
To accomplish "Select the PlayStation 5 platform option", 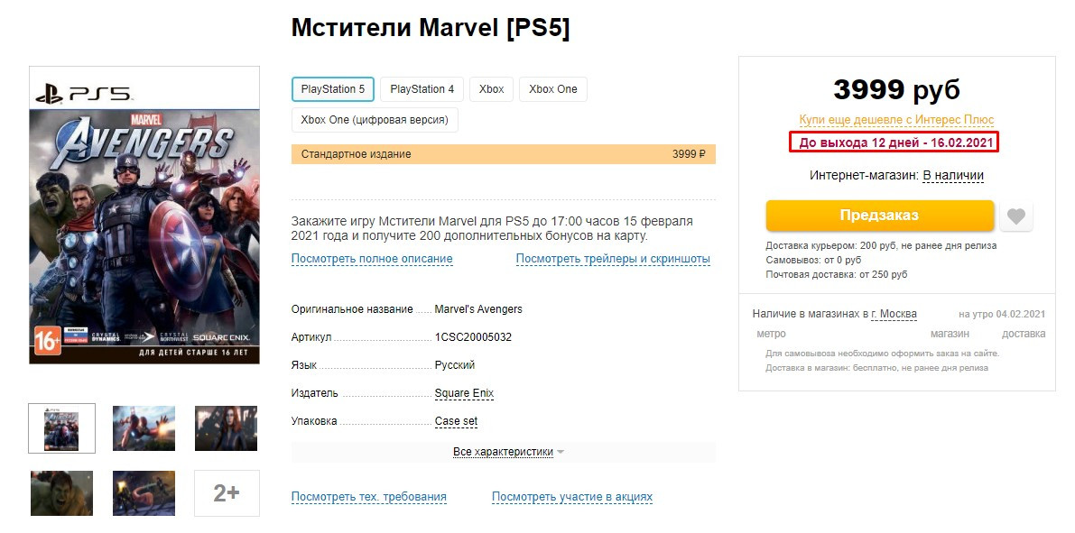I will click(333, 89).
